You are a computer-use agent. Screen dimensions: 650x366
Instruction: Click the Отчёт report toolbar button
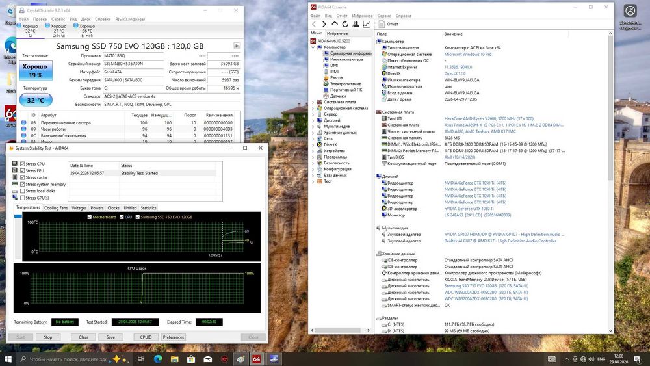click(389, 24)
